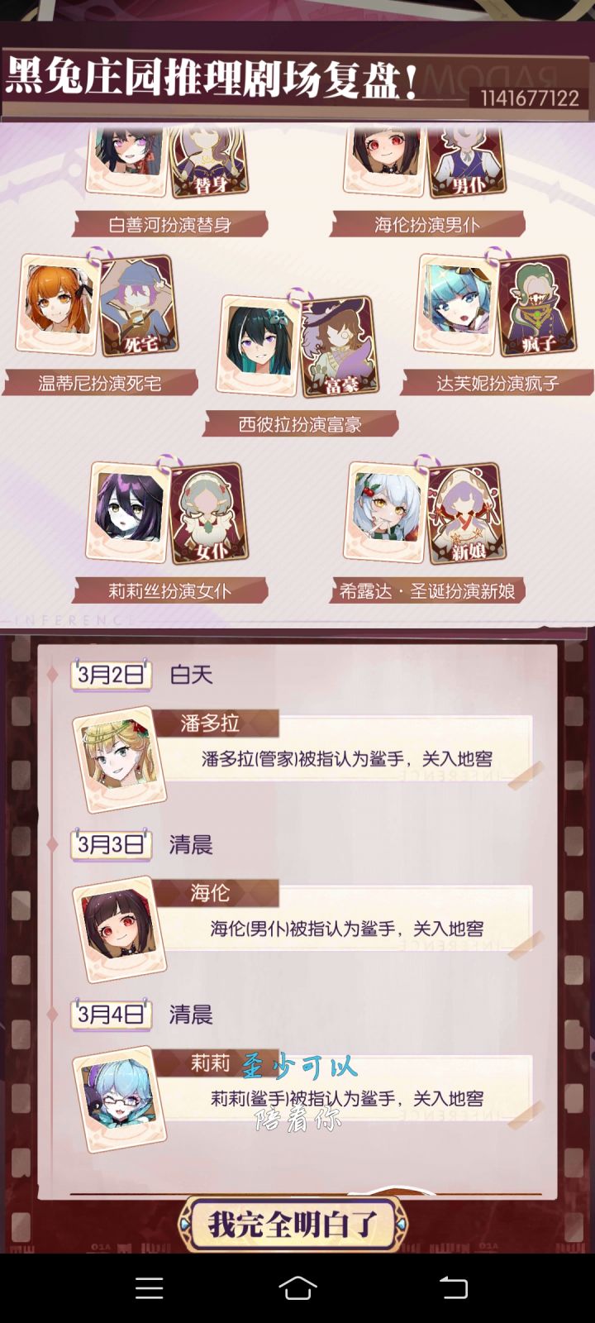Tap the 男仆 role card
Screen dimensions: 595x1323
[x=466, y=163]
